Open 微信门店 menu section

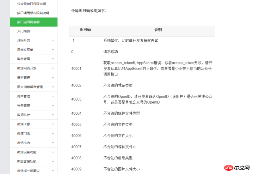pos(23,134)
